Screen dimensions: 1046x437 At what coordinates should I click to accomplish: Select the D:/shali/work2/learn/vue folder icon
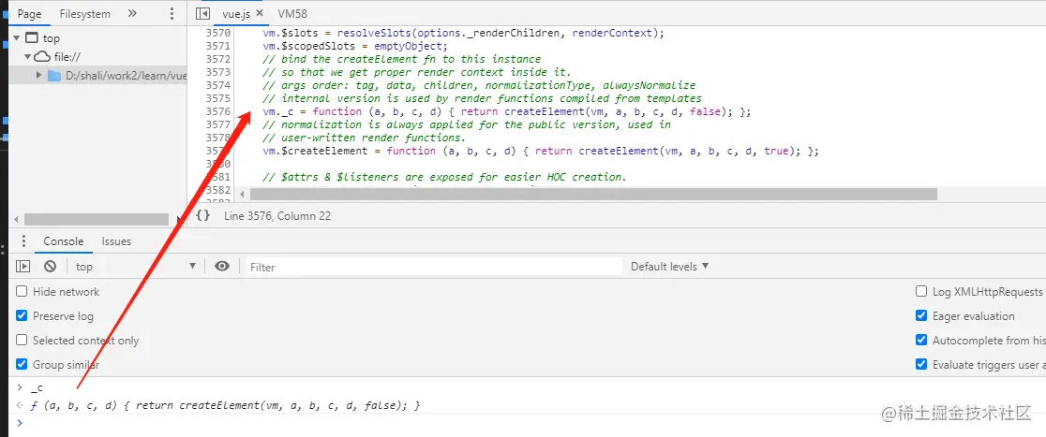pos(54,76)
